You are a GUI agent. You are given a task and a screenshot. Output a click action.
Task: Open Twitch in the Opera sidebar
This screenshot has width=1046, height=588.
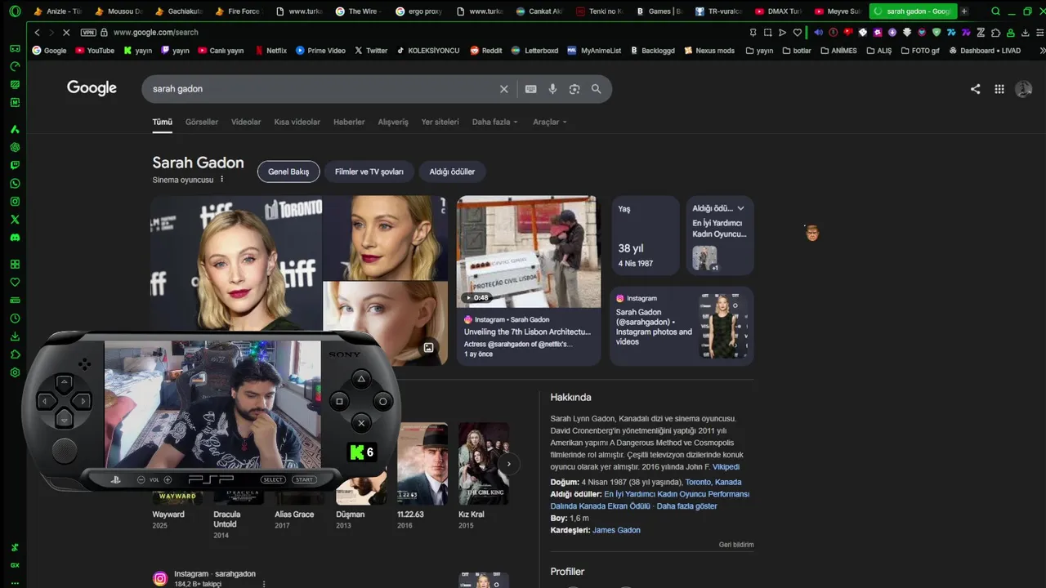[x=15, y=166]
